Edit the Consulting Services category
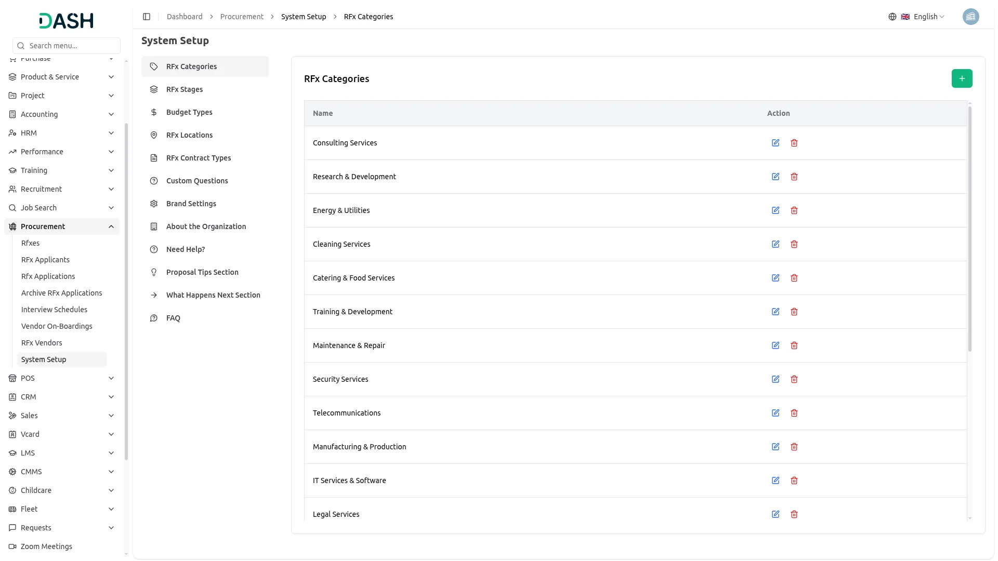 tap(776, 143)
